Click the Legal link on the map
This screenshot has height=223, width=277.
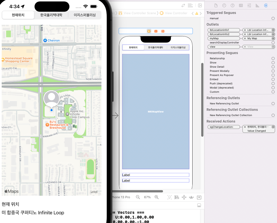click(x=94, y=192)
